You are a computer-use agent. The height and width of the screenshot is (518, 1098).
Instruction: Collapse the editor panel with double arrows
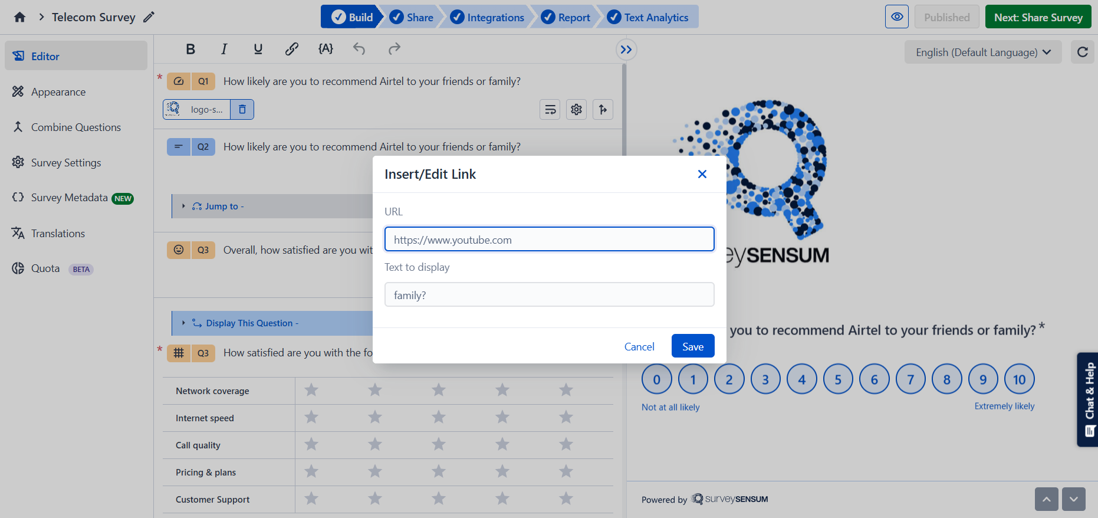[626, 50]
